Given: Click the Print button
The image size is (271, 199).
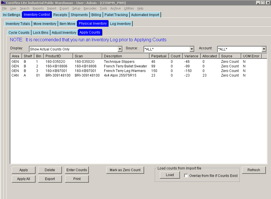Looking at the screenshot, I should coord(77,179).
